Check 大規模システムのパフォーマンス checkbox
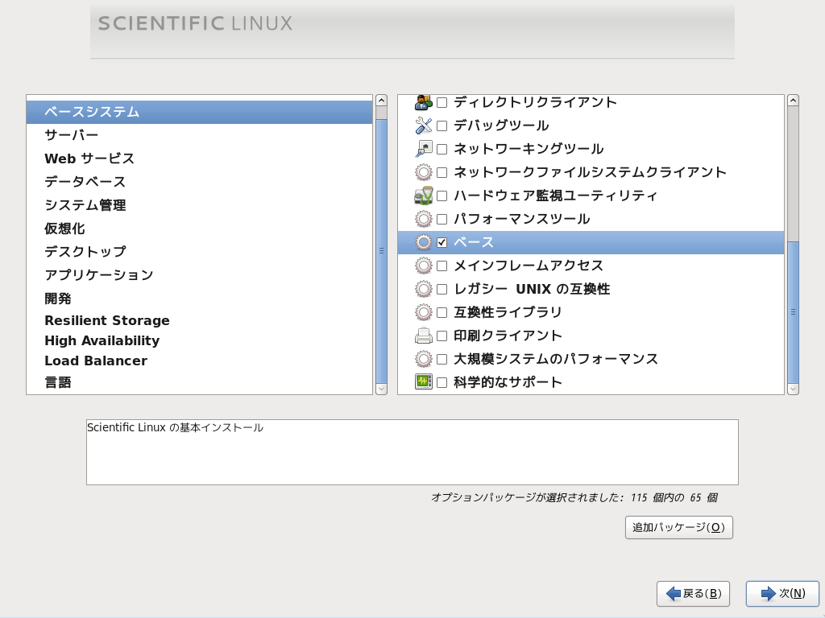This screenshot has height=618, width=825. click(x=442, y=359)
